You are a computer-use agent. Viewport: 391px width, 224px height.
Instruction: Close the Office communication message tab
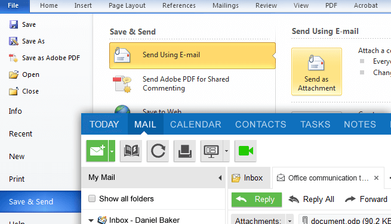click(x=376, y=178)
